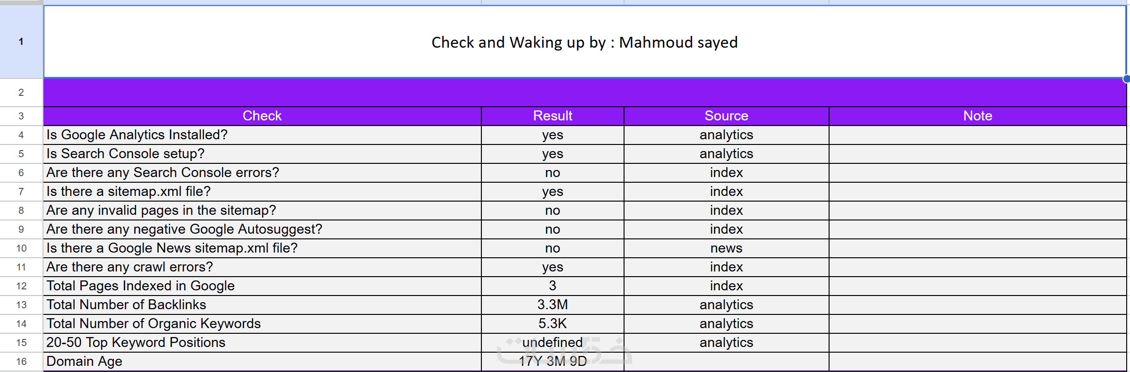Viewport: 1130px width, 372px height.
Task: Click the blue selection fill handle dot
Action: tap(1126, 79)
